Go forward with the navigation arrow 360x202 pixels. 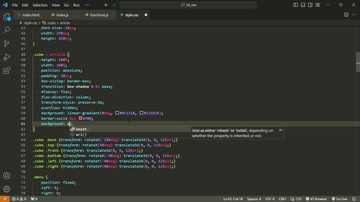[114, 5]
